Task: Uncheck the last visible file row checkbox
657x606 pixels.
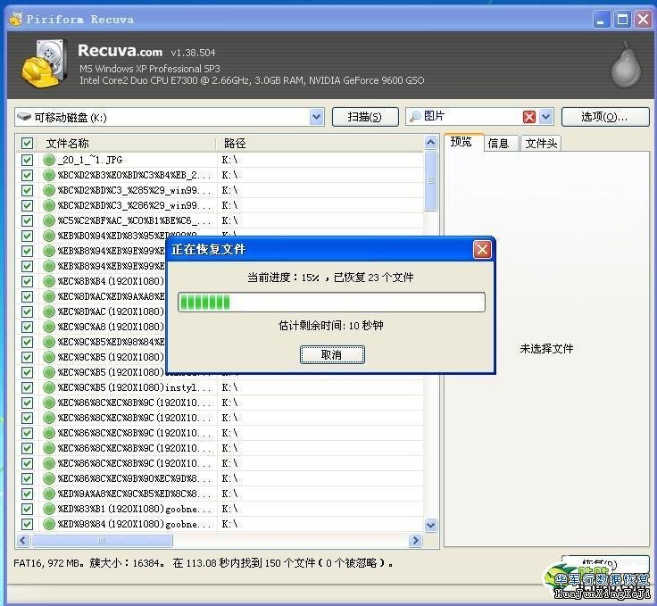Action: point(27,524)
